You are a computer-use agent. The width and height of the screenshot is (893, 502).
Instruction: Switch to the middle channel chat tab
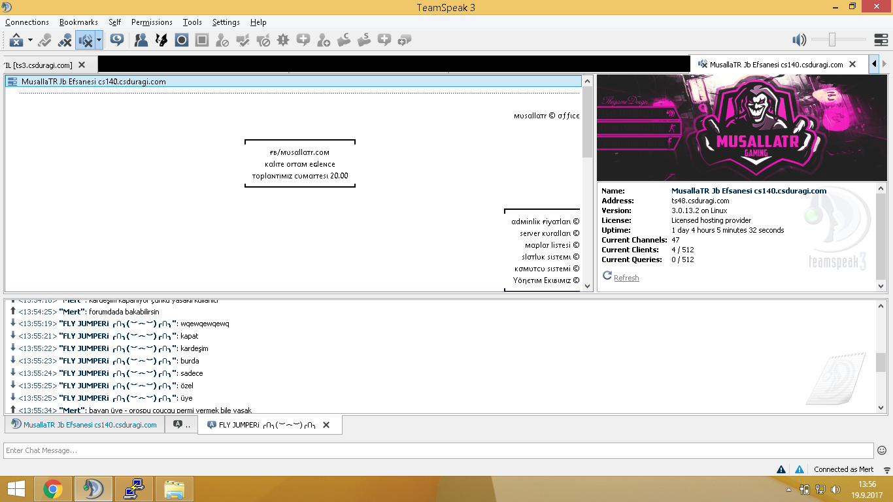pos(181,425)
